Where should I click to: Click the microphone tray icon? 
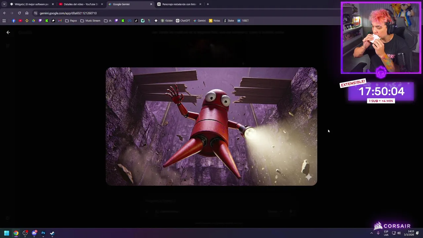coord(378,233)
